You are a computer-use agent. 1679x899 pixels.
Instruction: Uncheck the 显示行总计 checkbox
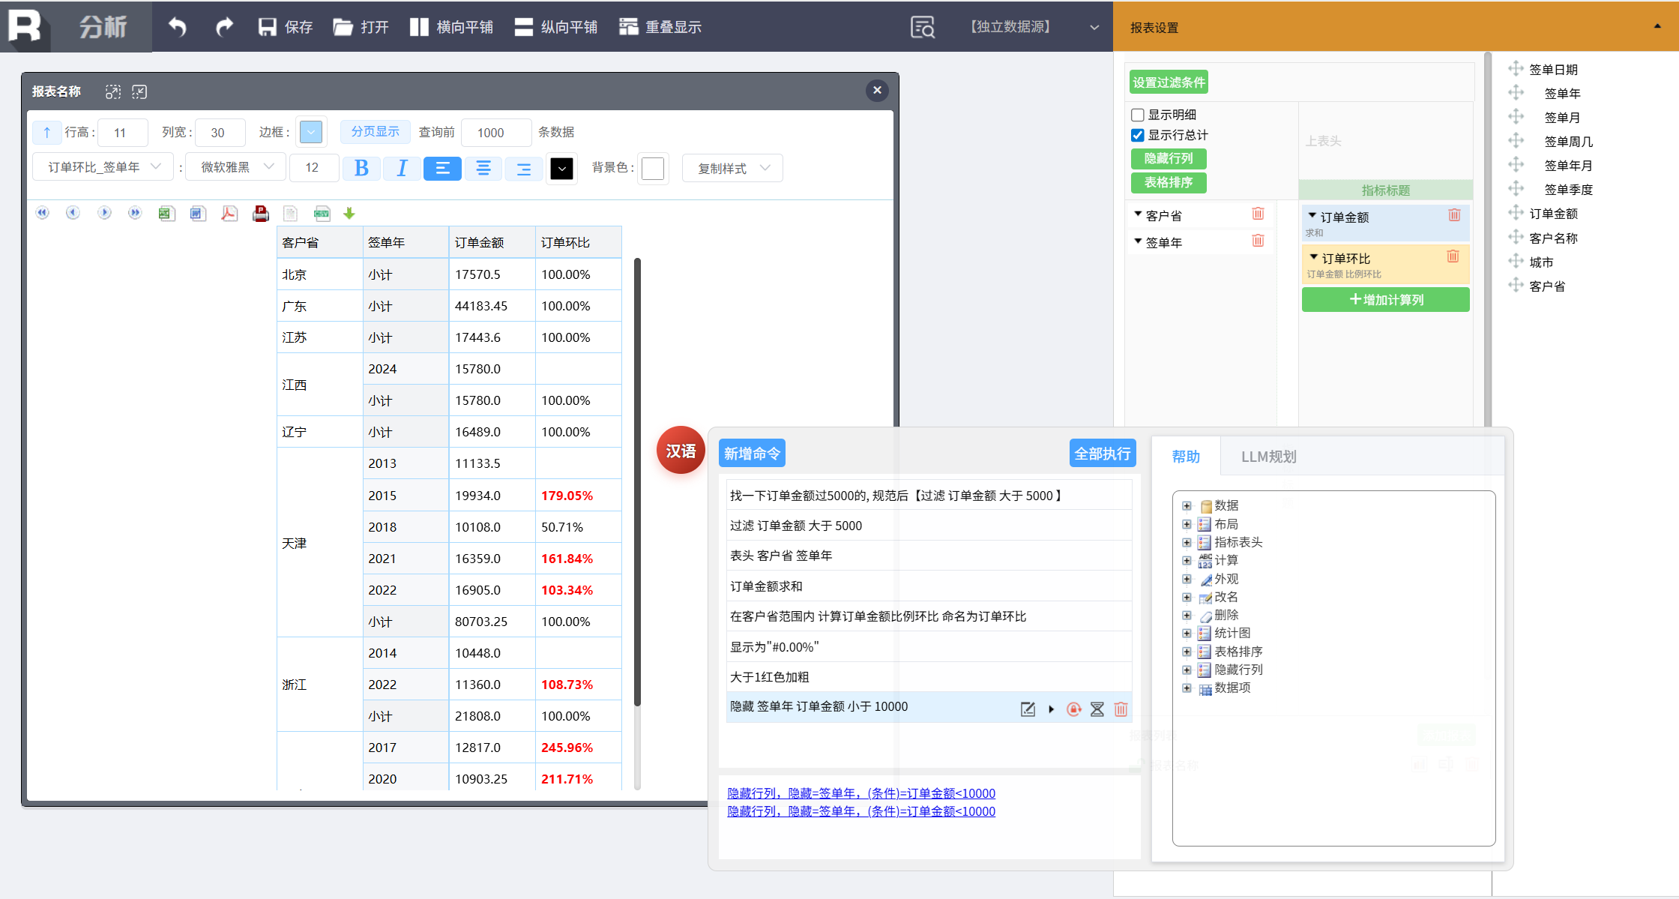click(x=1138, y=135)
